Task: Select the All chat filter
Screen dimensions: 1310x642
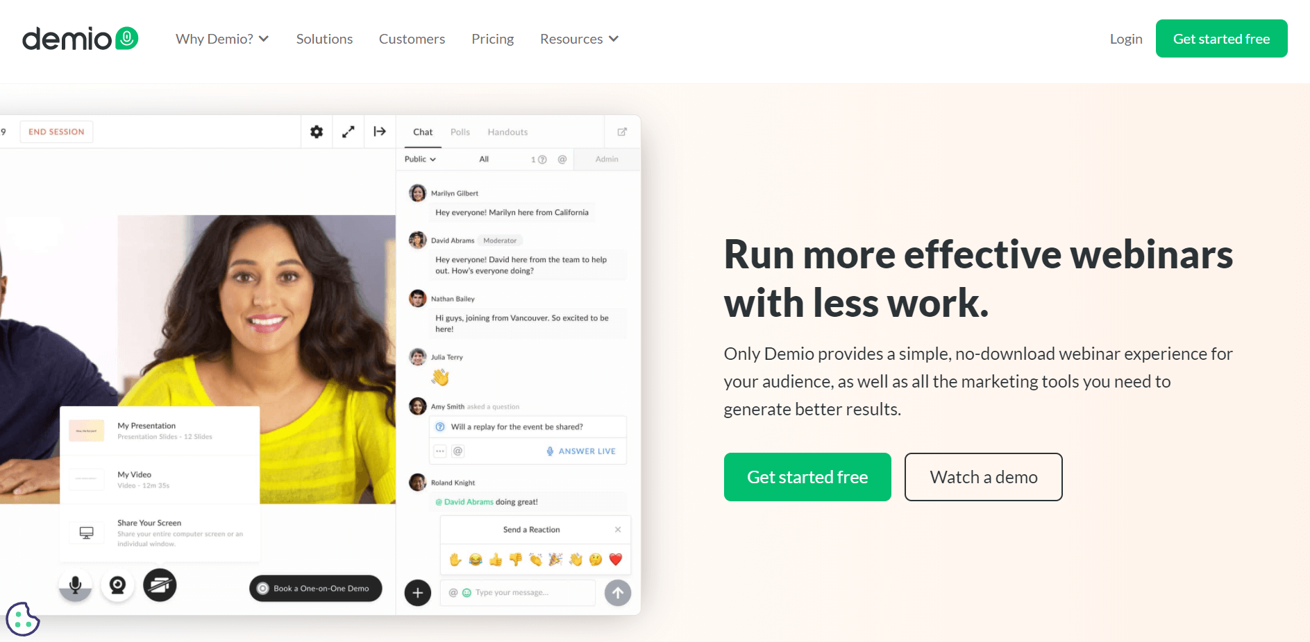Action: (484, 159)
